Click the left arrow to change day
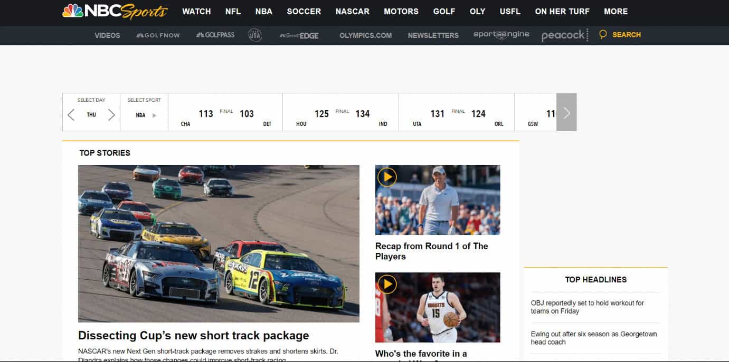This screenshot has width=729, height=362. coord(72,114)
